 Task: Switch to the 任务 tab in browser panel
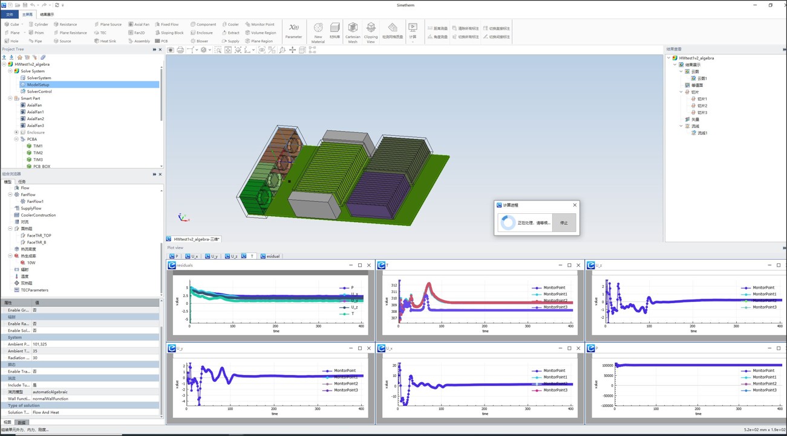point(22,182)
